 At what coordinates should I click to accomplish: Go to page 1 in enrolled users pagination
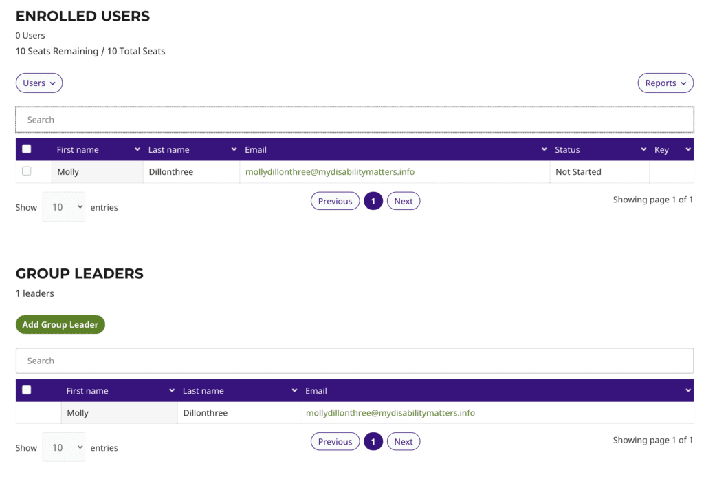373,201
